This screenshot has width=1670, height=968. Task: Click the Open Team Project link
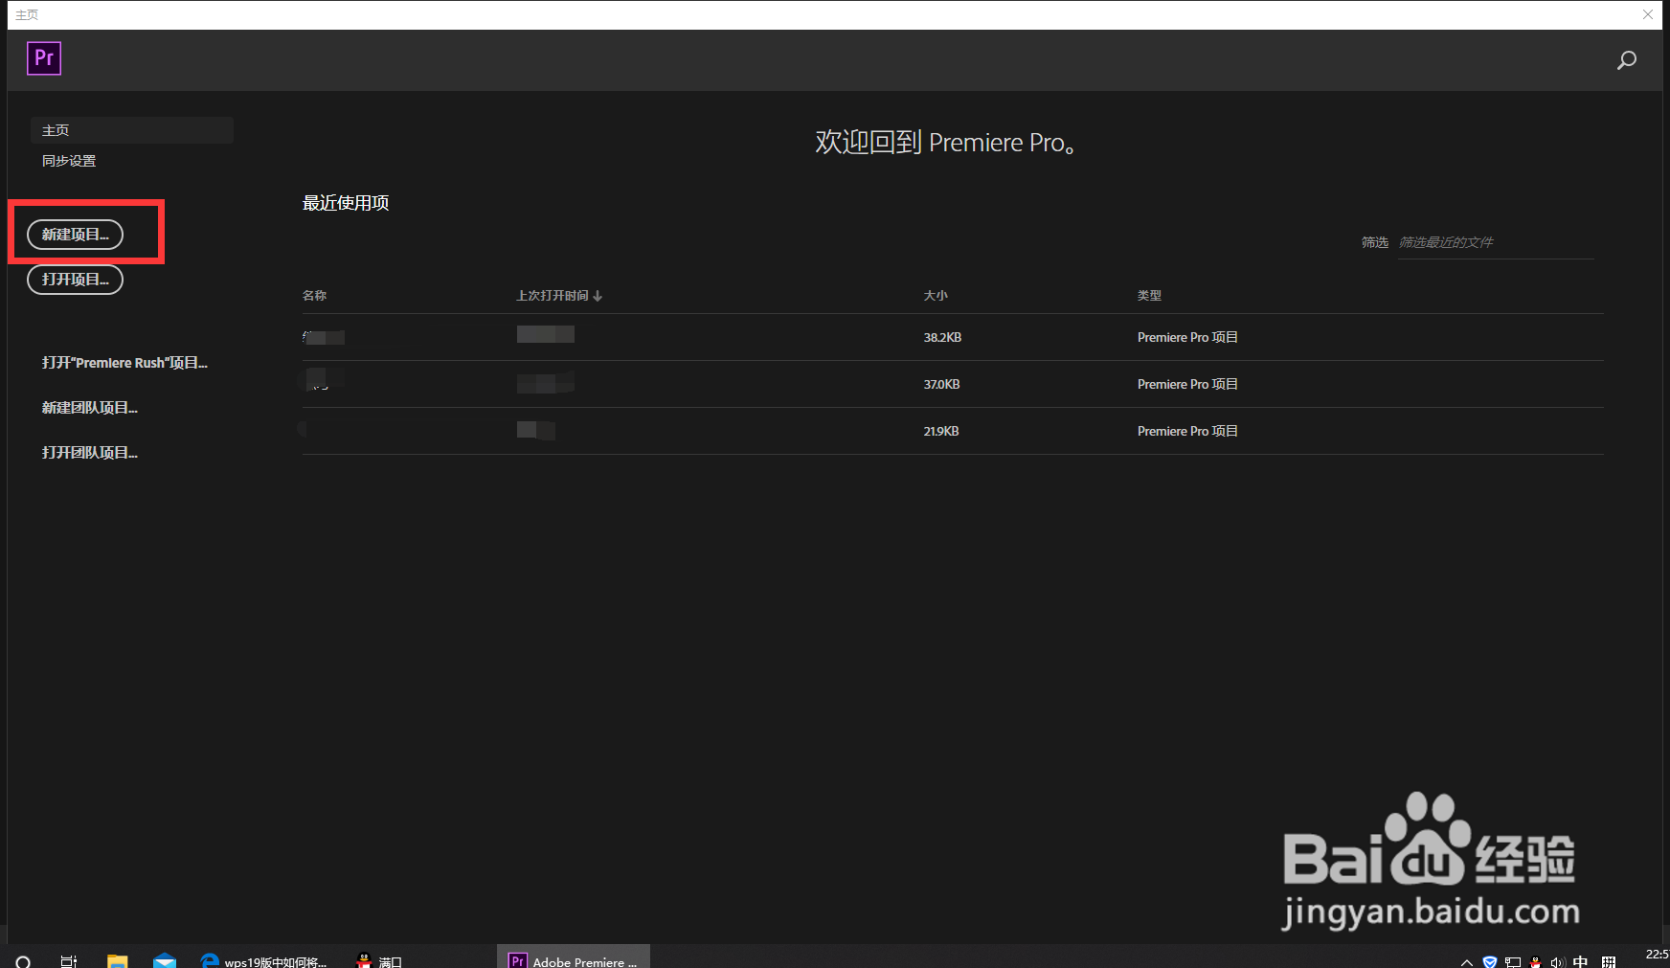click(x=90, y=453)
